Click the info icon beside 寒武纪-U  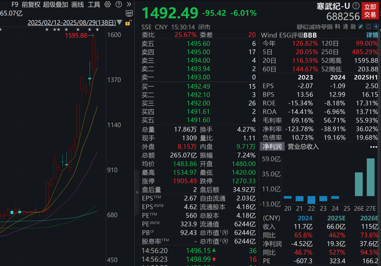(356, 6)
